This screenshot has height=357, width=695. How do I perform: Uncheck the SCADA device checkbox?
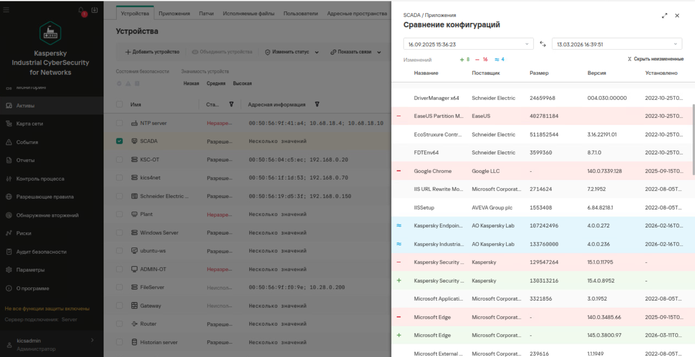[119, 141]
